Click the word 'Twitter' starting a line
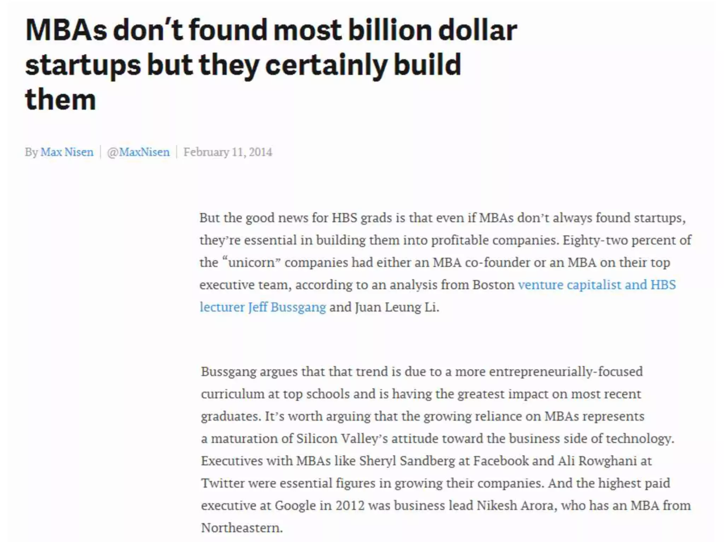Screen dimensions: 724x542 [x=223, y=483]
